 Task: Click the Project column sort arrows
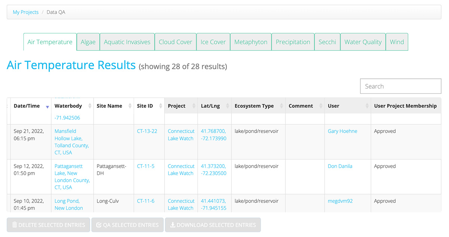pyautogui.click(x=194, y=106)
